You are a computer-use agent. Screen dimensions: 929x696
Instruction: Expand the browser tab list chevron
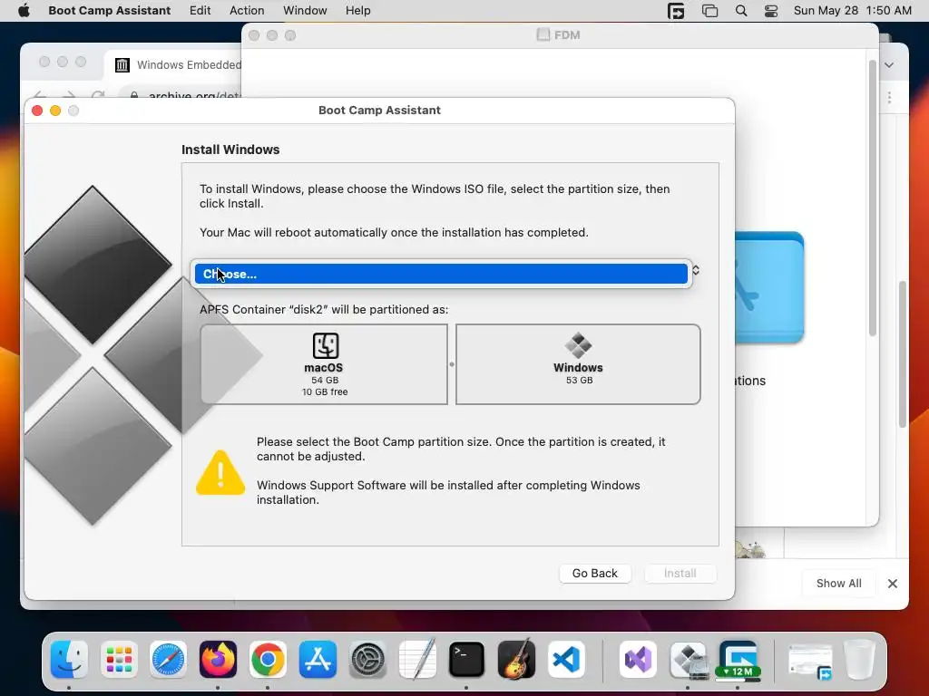click(889, 65)
